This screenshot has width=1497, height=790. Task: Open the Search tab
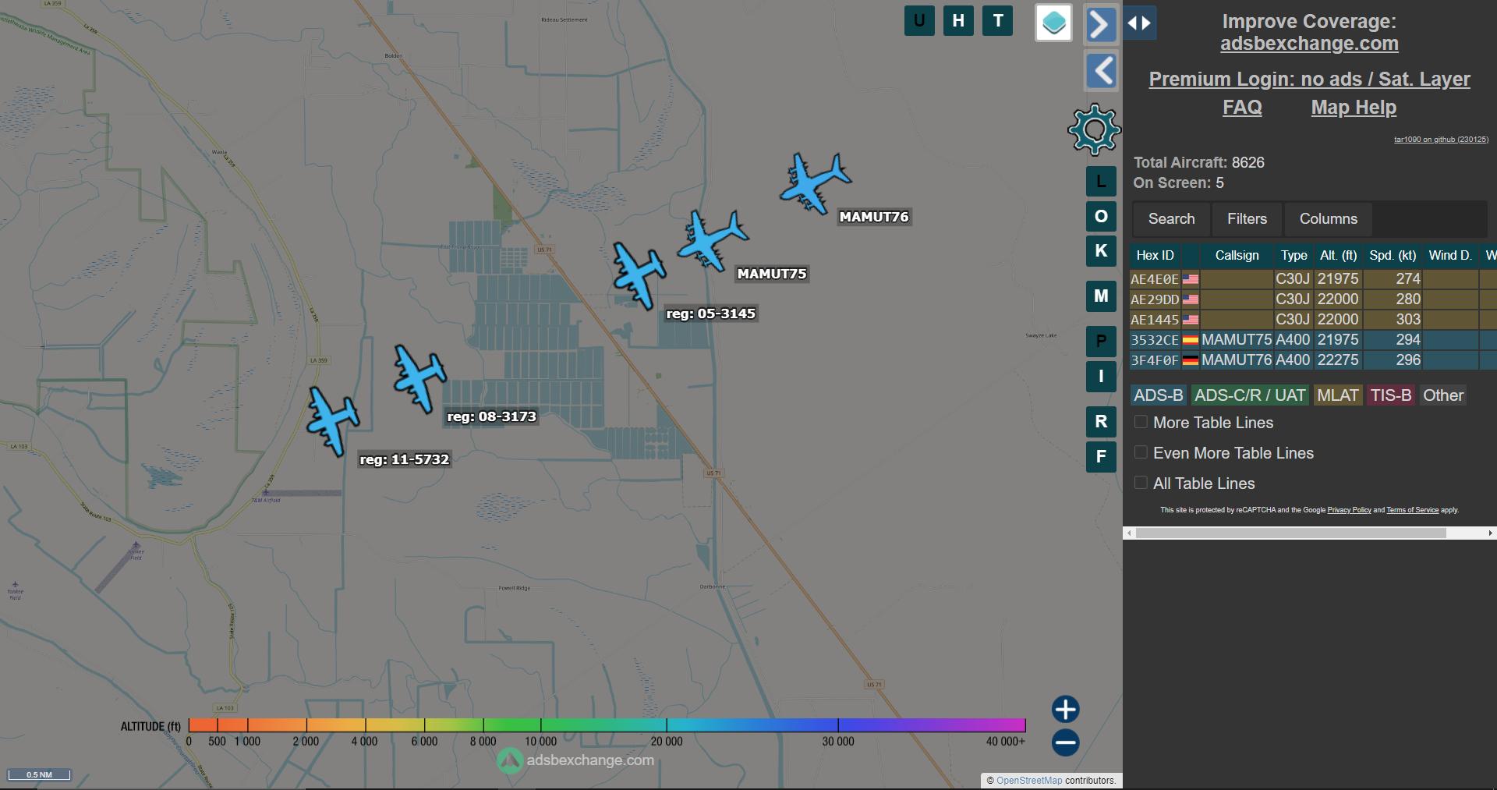coord(1171,219)
